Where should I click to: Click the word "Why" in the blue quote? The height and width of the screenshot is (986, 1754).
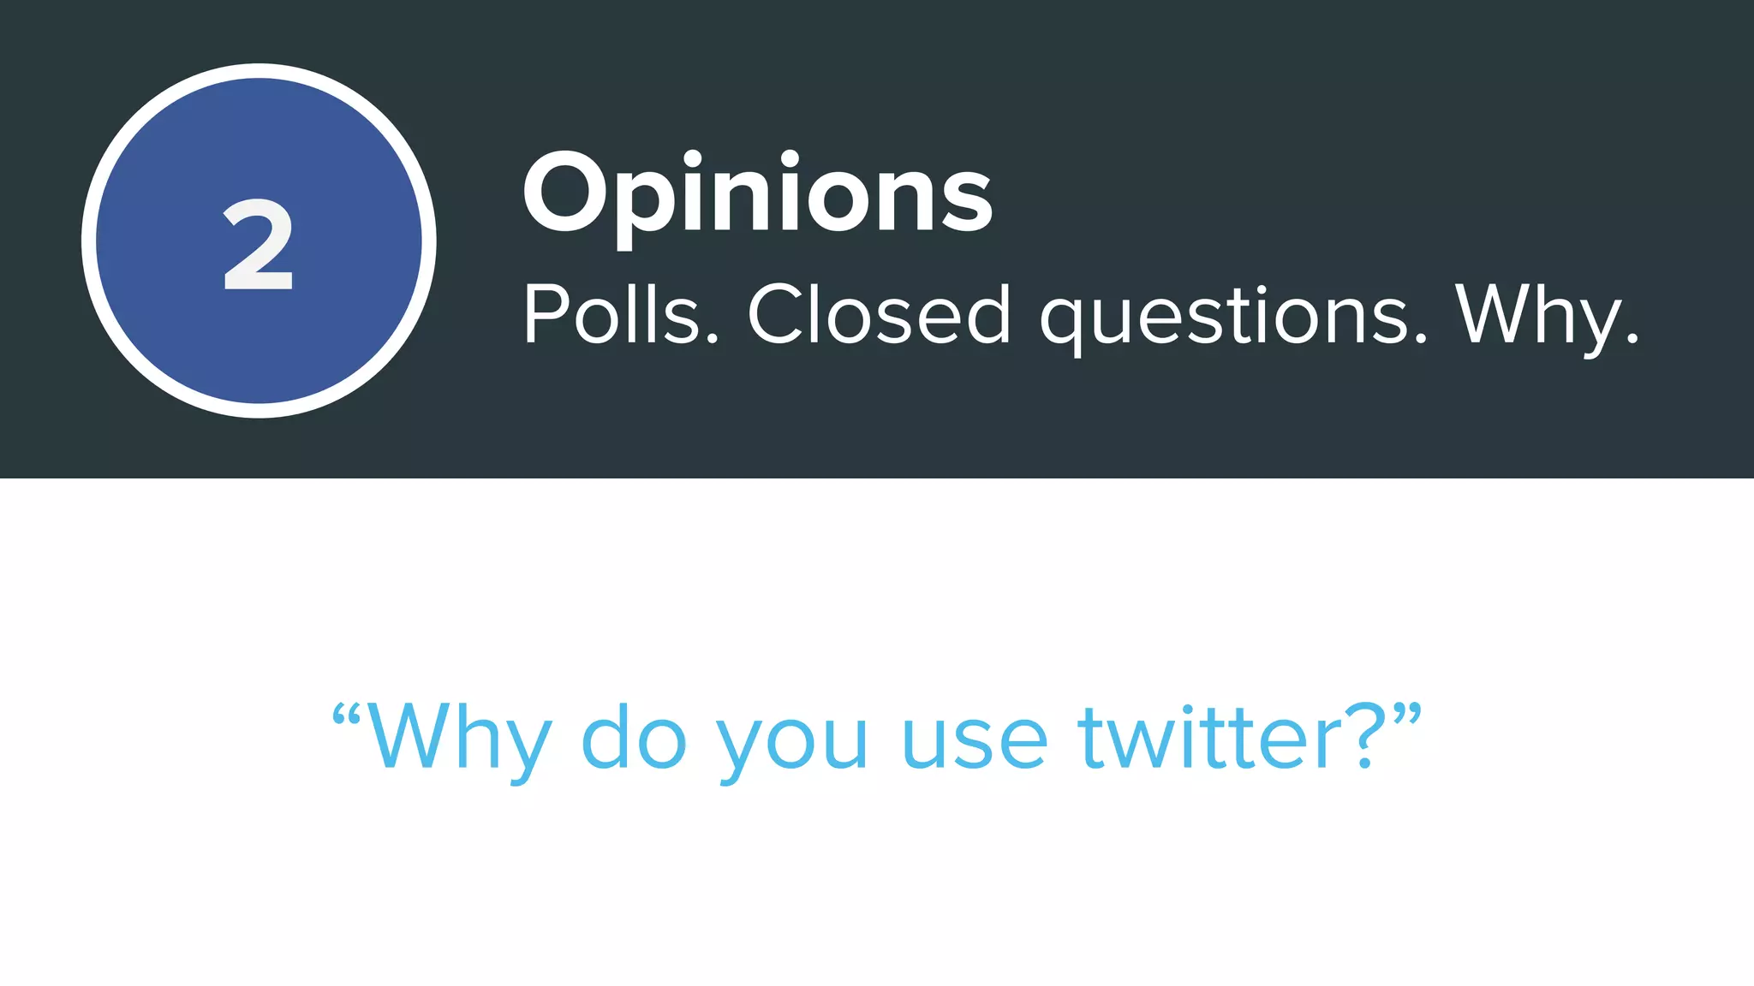point(458,738)
